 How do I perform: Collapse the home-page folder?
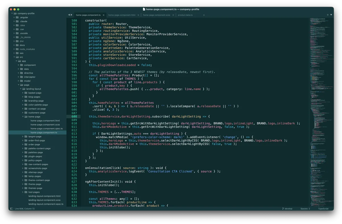tap(23, 117)
